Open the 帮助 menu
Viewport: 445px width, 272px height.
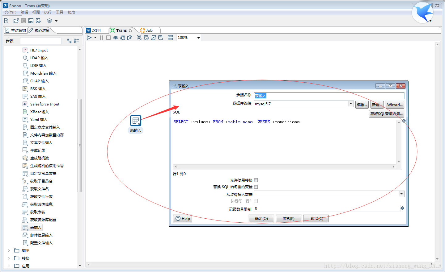point(71,12)
